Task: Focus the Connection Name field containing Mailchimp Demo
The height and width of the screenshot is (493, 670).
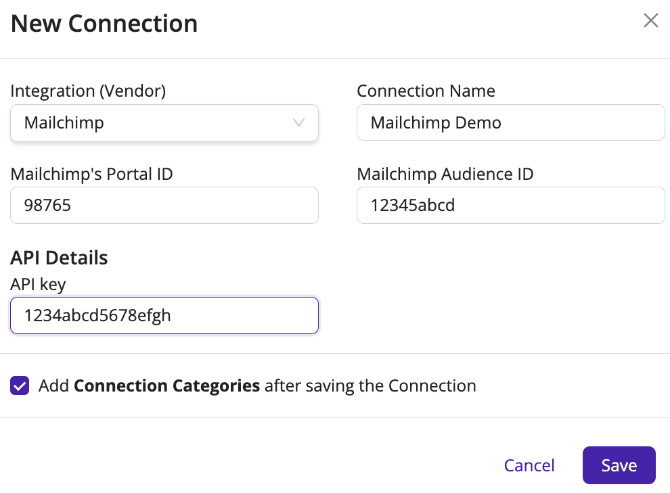Action: click(510, 122)
